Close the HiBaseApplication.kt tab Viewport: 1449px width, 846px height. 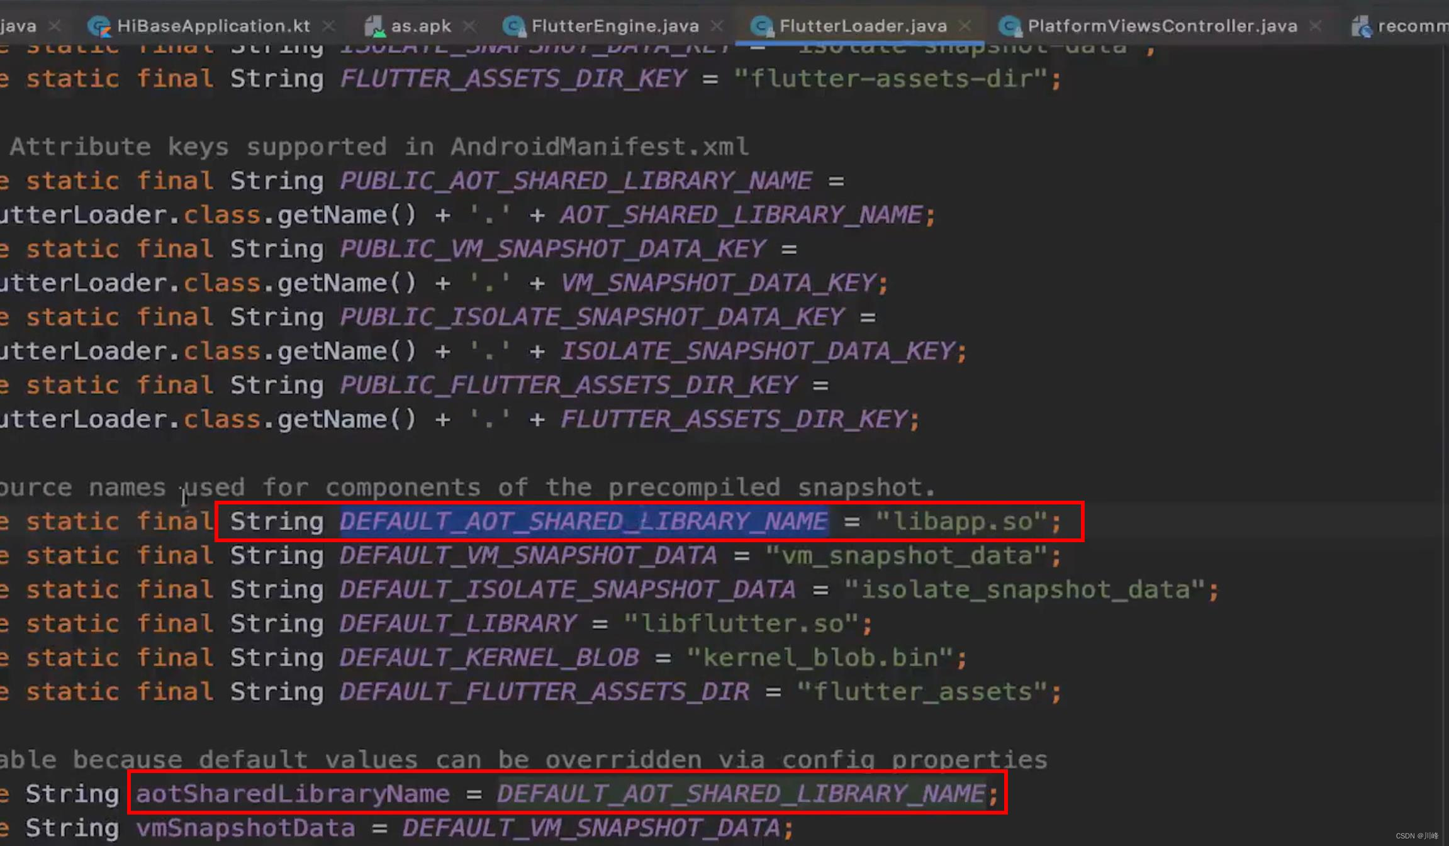click(x=329, y=26)
